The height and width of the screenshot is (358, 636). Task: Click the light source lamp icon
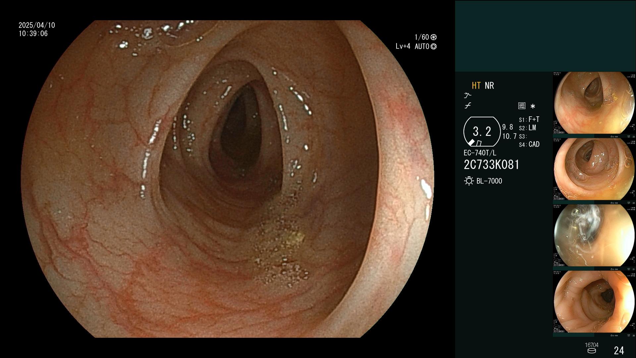469,181
